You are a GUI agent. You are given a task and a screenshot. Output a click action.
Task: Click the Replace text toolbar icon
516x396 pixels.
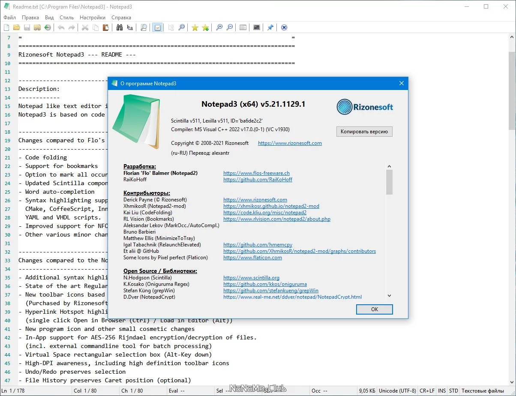130,27
